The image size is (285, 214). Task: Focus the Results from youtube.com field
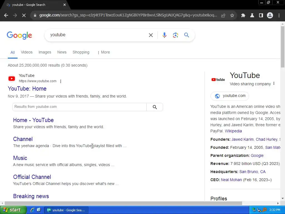[79, 107]
